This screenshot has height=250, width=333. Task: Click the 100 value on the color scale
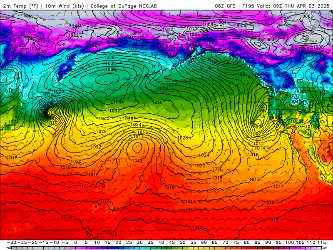click(x=289, y=242)
